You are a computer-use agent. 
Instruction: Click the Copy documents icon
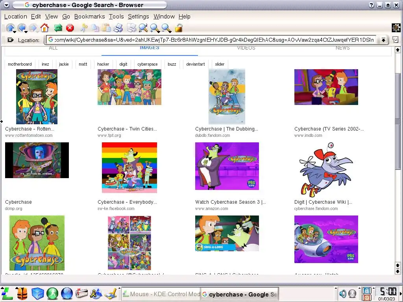(95, 28)
